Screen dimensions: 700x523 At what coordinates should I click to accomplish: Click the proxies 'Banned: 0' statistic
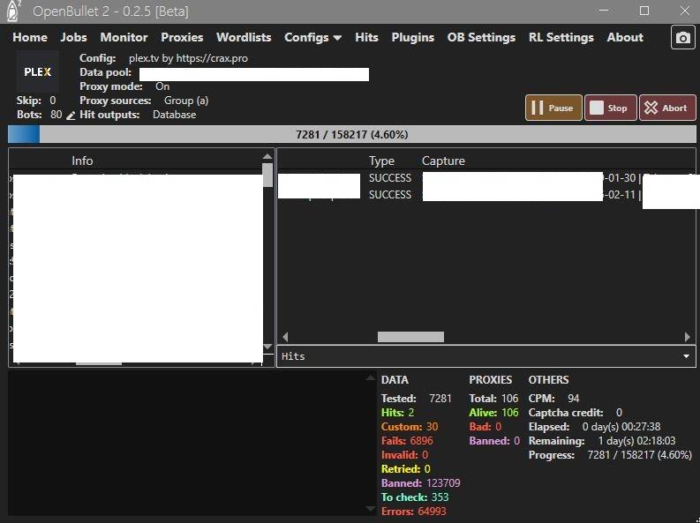[x=494, y=441]
